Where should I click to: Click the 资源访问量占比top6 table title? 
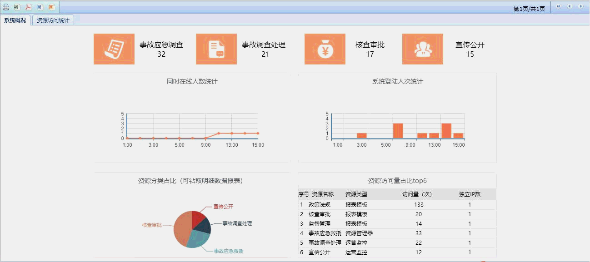tap(397, 181)
